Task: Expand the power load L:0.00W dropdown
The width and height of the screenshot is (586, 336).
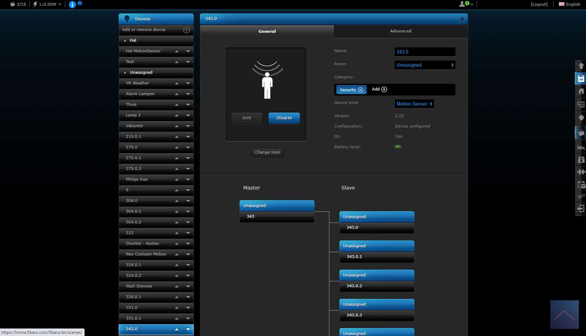Action: (x=47, y=5)
